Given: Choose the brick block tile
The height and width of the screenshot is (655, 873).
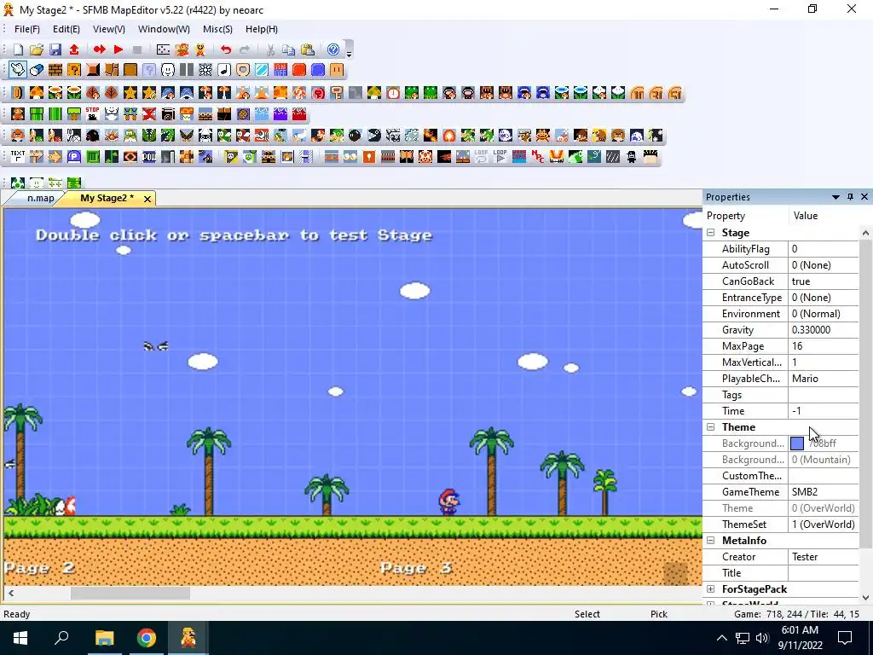Looking at the screenshot, I should tap(55, 70).
